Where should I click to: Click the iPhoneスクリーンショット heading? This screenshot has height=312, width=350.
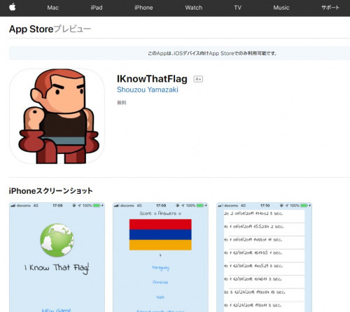[x=50, y=191]
